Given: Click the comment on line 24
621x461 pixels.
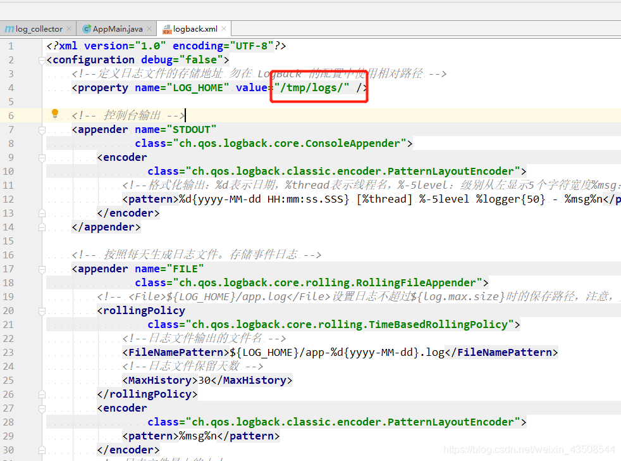Looking at the screenshot, I should pyautogui.click(x=192, y=366).
